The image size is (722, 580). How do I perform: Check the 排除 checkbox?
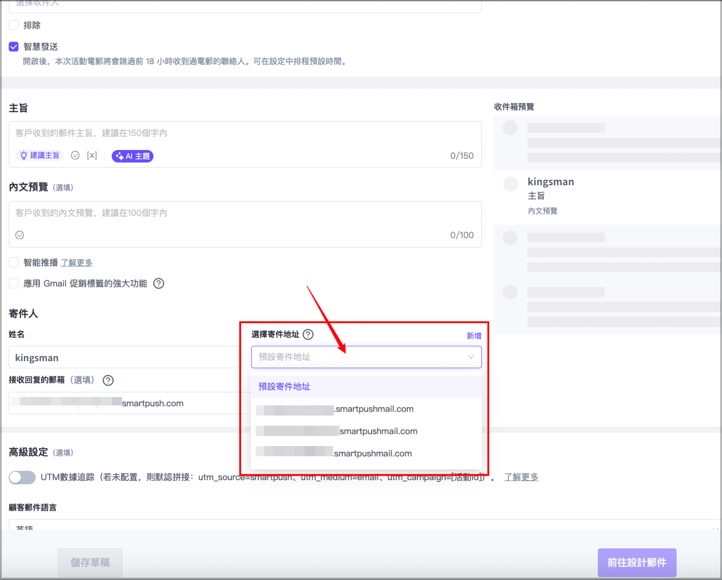[14, 25]
